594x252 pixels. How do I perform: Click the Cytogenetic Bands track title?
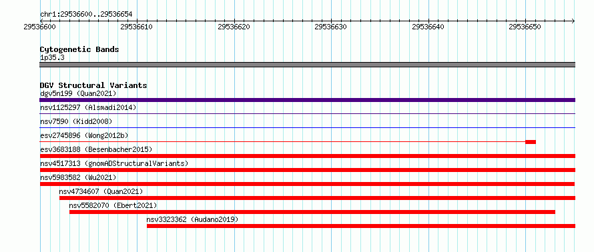[x=79, y=49]
